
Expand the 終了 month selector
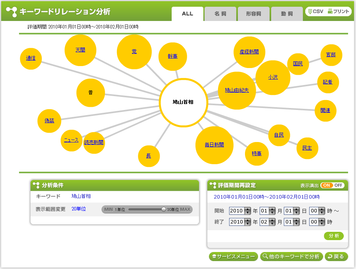272,222
